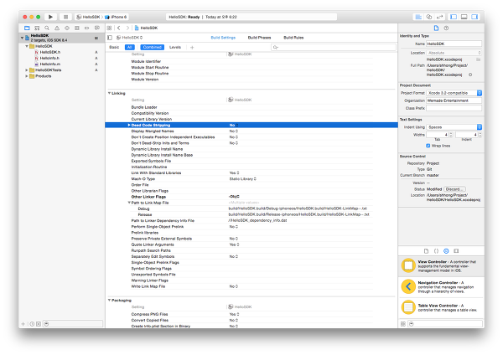Viewport: 503px width, 355px height.
Task: Open the Build Phases tab
Action: 260,38
